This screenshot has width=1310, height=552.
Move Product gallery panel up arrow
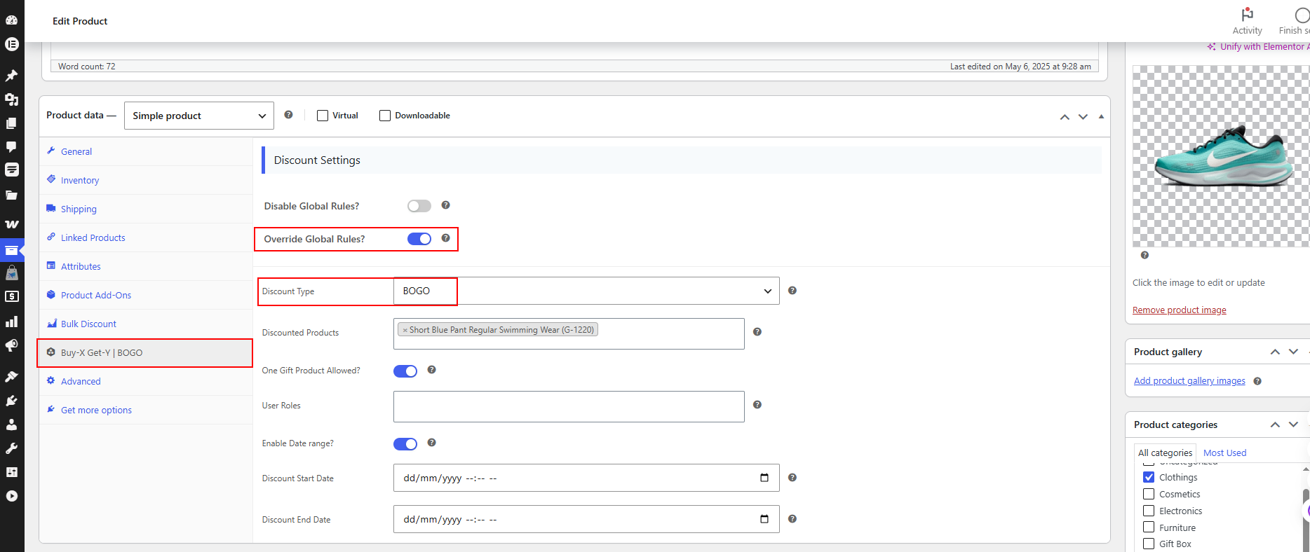[1275, 352]
